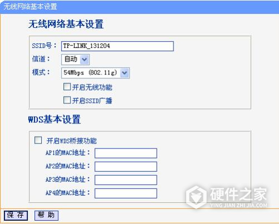This screenshot has height=224, width=279.
Task: Check the 开启WDS桥接功能 checkbox
Action: click(38, 140)
